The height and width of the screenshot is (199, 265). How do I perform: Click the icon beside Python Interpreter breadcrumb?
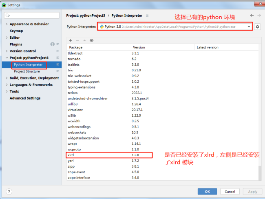pos(147,15)
